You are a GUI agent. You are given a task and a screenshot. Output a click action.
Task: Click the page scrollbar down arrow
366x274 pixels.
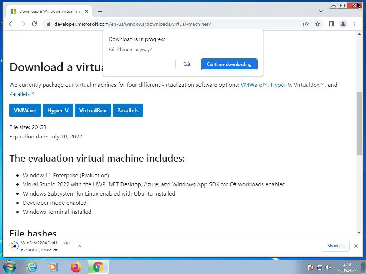pyautogui.click(x=359, y=233)
